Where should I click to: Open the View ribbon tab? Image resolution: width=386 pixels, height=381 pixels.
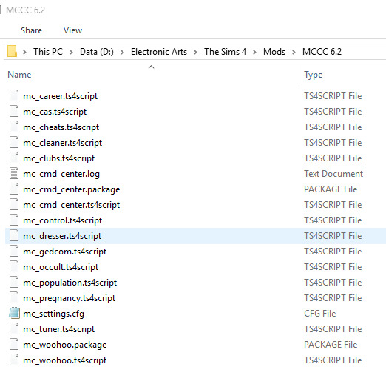click(x=72, y=30)
